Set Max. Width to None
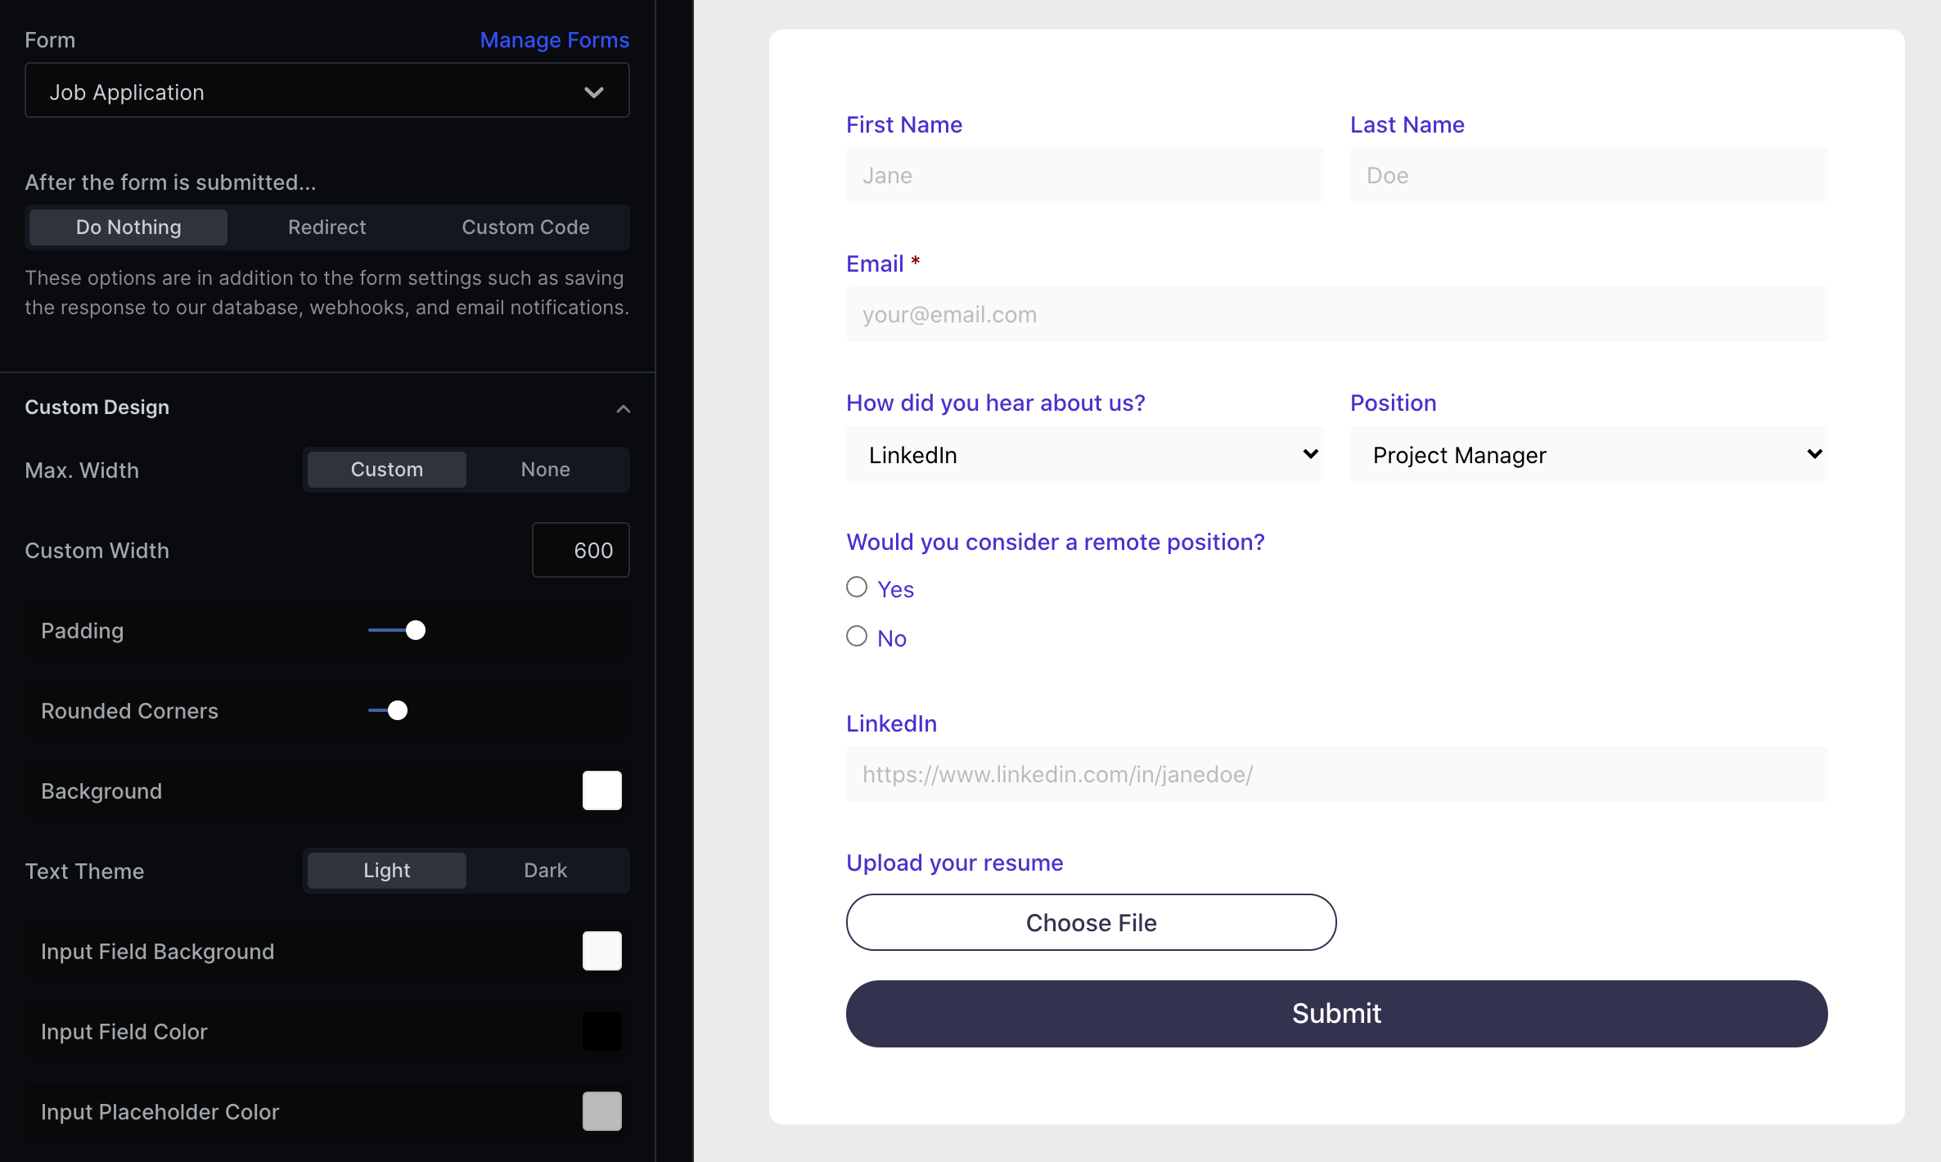The height and width of the screenshot is (1162, 1941). pyautogui.click(x=545, y=470)
